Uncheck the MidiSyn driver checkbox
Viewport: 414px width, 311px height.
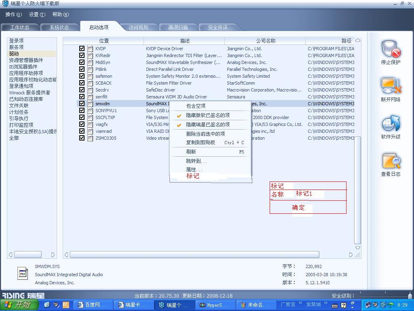click(x=82, y=62)
